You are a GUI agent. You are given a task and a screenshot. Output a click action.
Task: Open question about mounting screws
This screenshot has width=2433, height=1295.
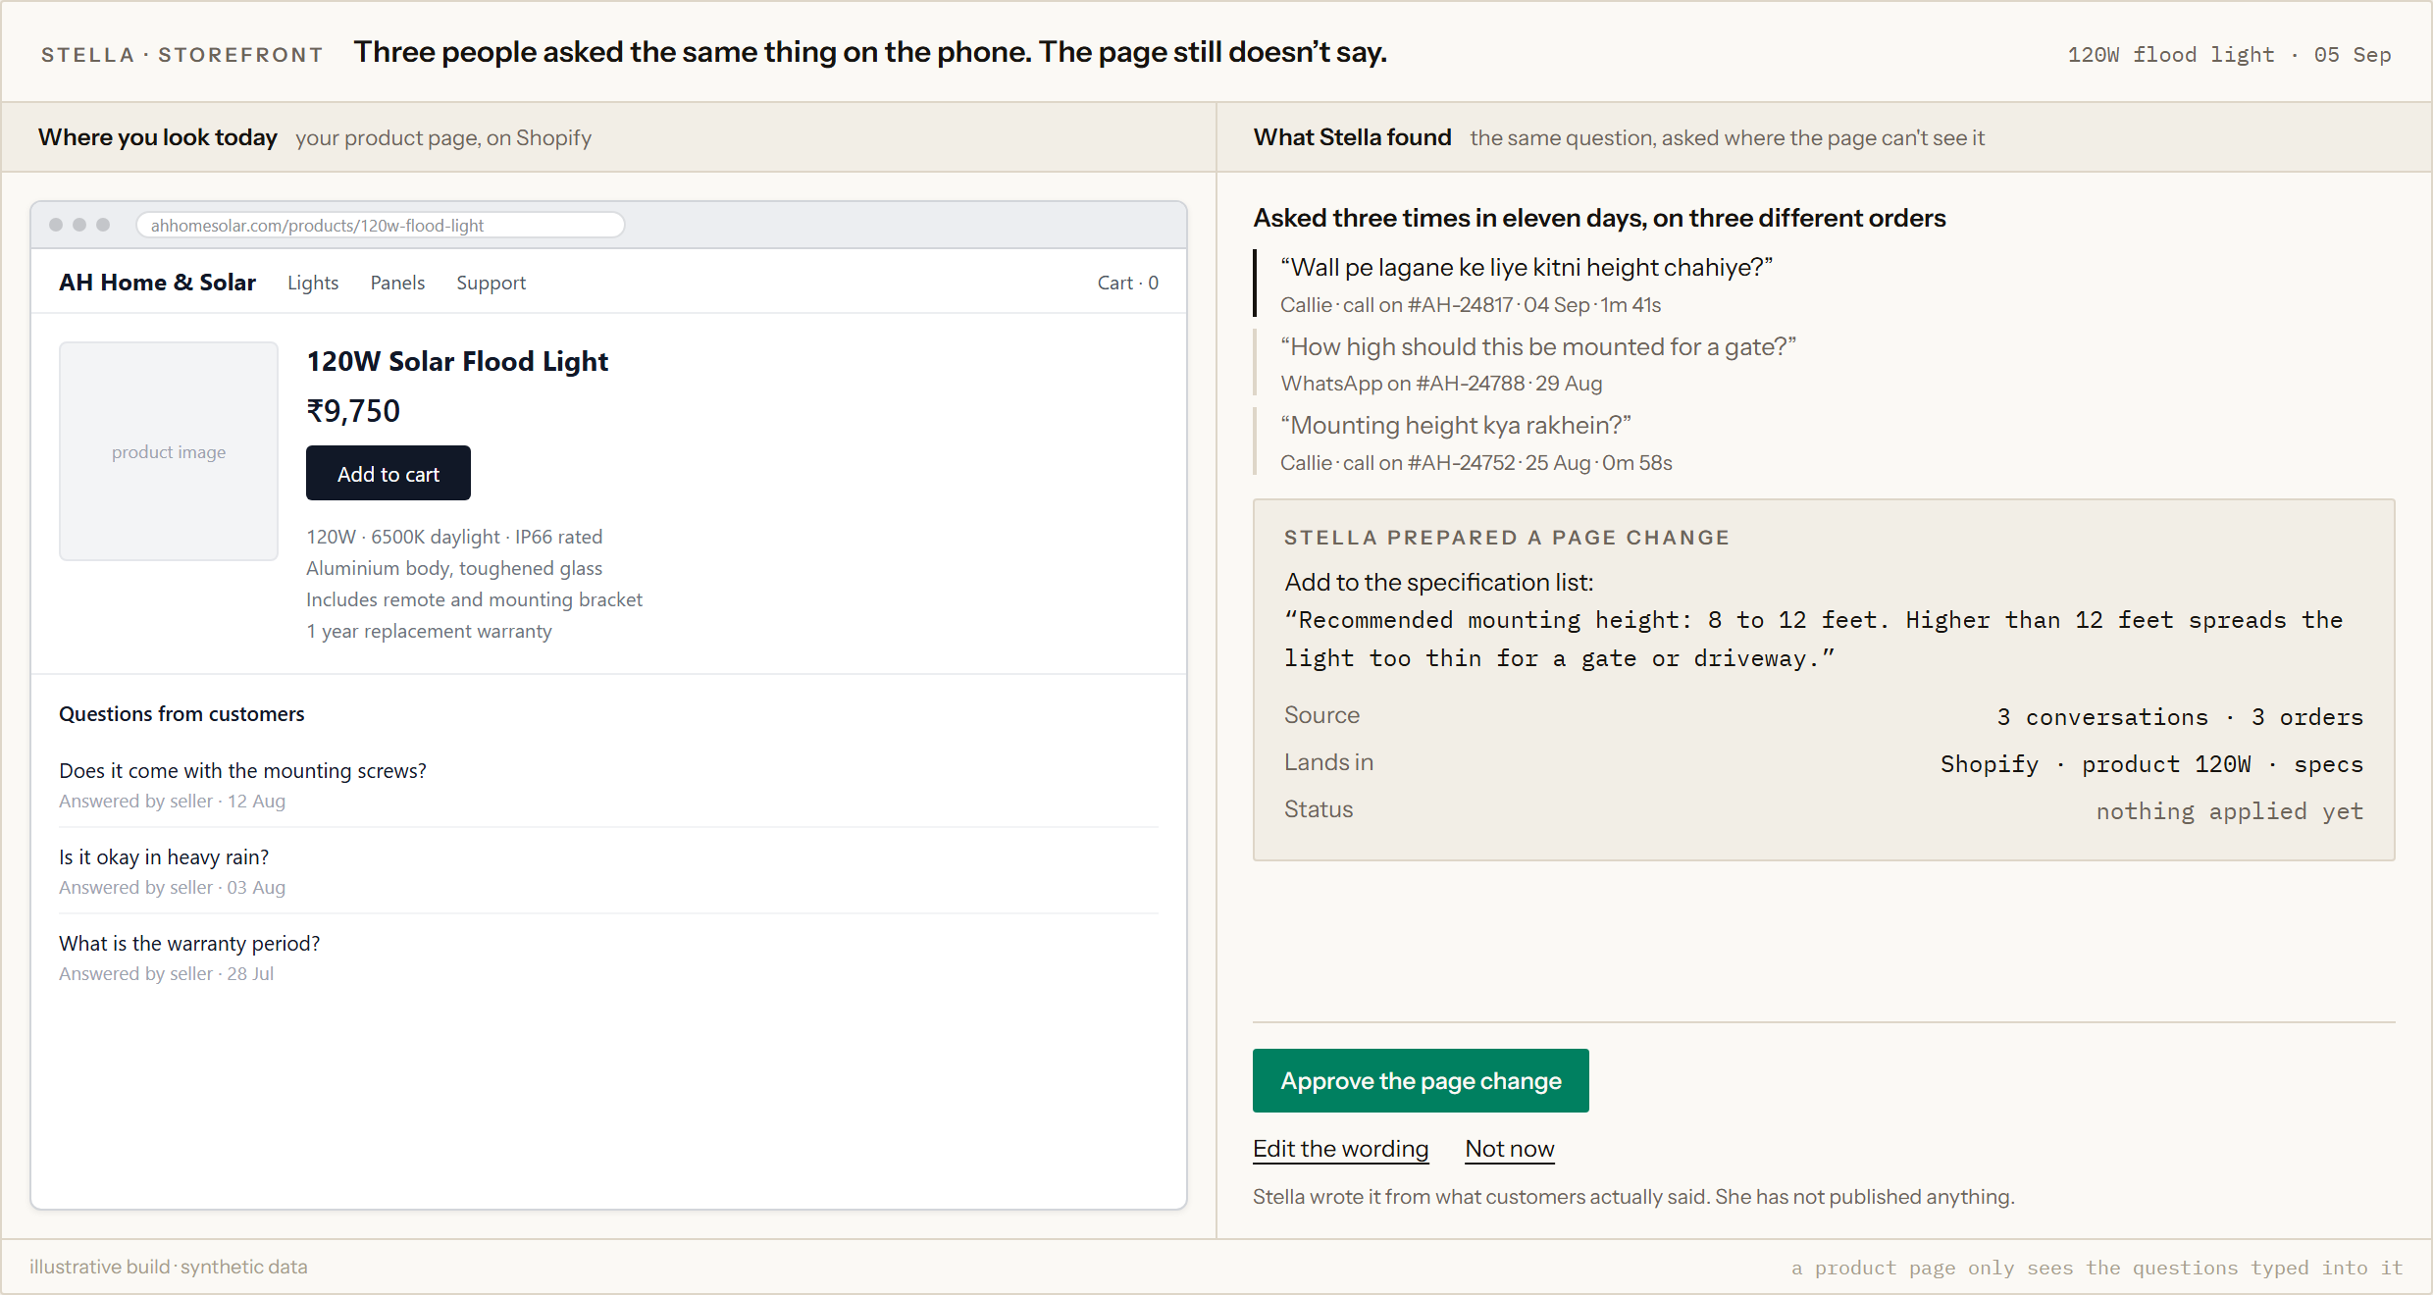click(x=242, y=770)
